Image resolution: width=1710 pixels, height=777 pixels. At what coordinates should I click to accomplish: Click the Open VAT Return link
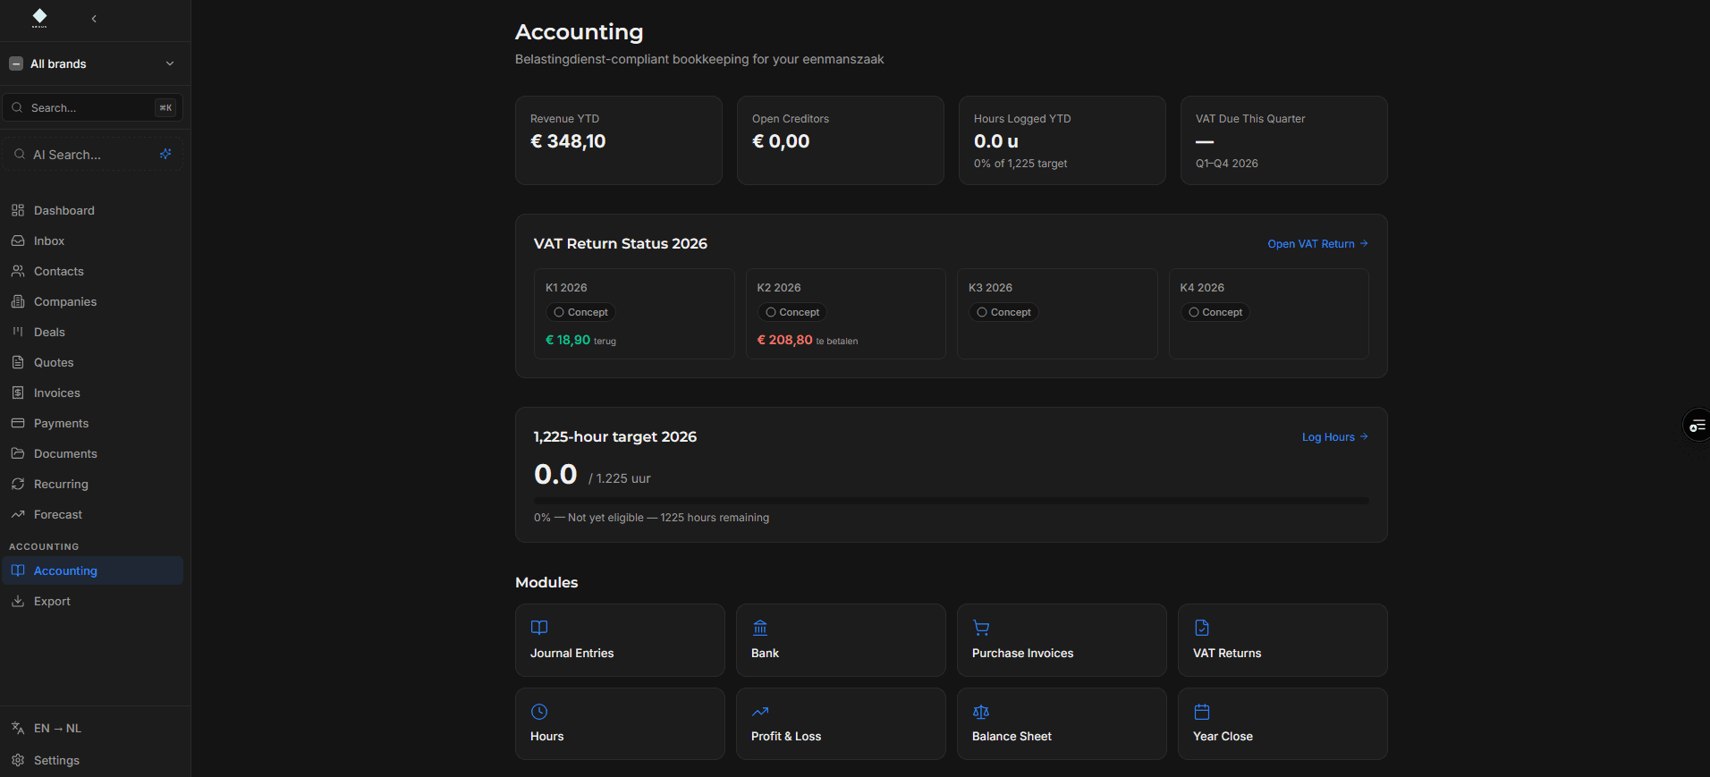1317,244
